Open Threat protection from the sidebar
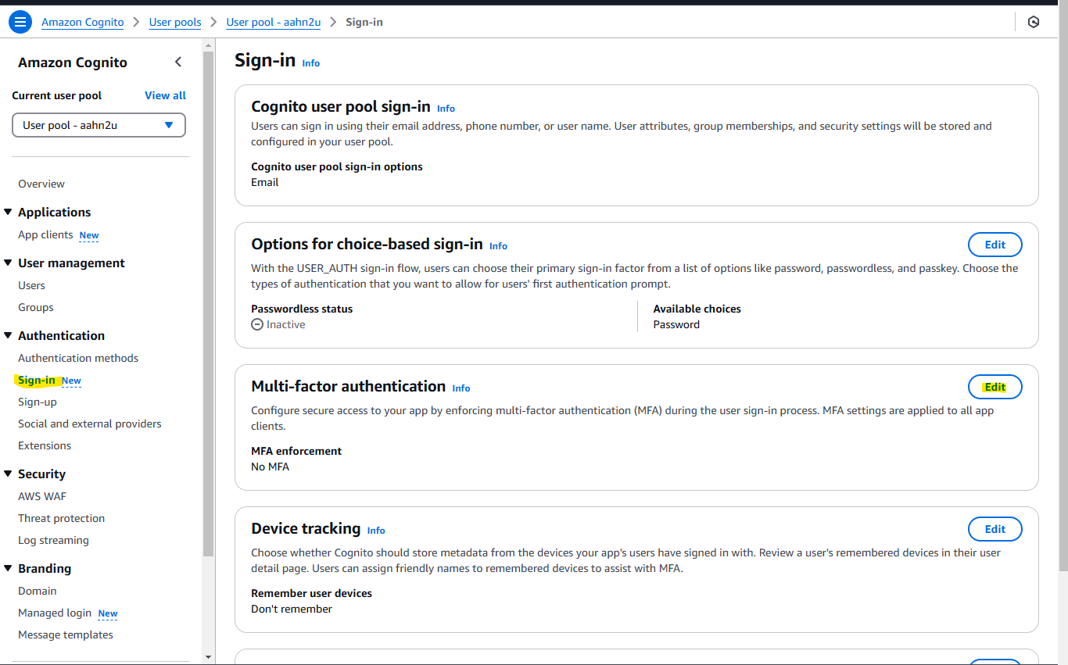1068x665 pixels. [61, 518]
